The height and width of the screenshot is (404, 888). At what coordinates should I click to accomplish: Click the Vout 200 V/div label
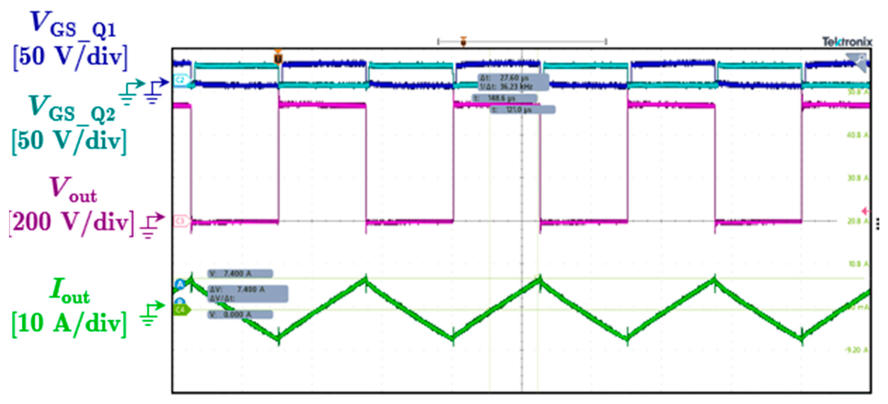point(71,207)
